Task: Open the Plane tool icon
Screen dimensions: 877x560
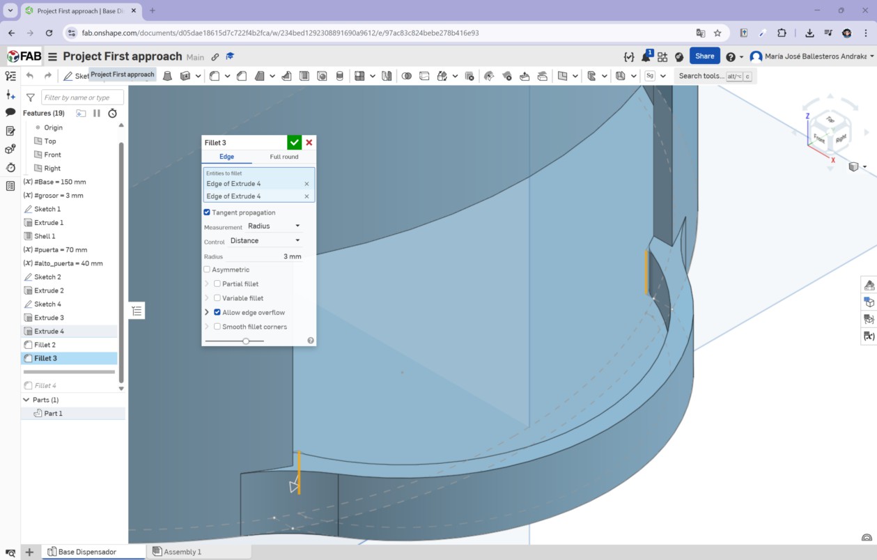Action: tap(563, 76)
